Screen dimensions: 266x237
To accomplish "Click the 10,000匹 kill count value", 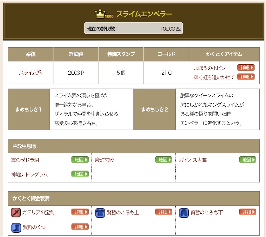I will coord(170,29).
